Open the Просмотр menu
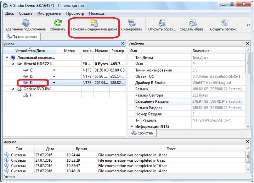Viewport: 254px width, 183px height. [x=75, y=13]
